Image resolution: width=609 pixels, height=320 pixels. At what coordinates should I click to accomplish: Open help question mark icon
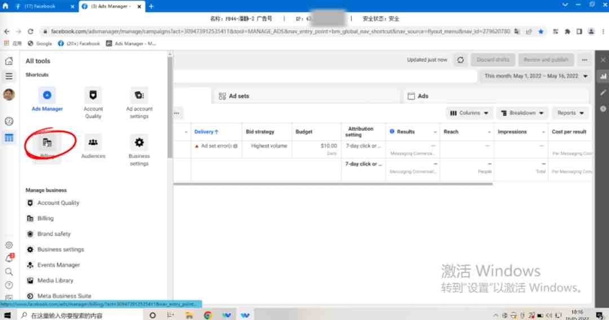tap(9, 285)
